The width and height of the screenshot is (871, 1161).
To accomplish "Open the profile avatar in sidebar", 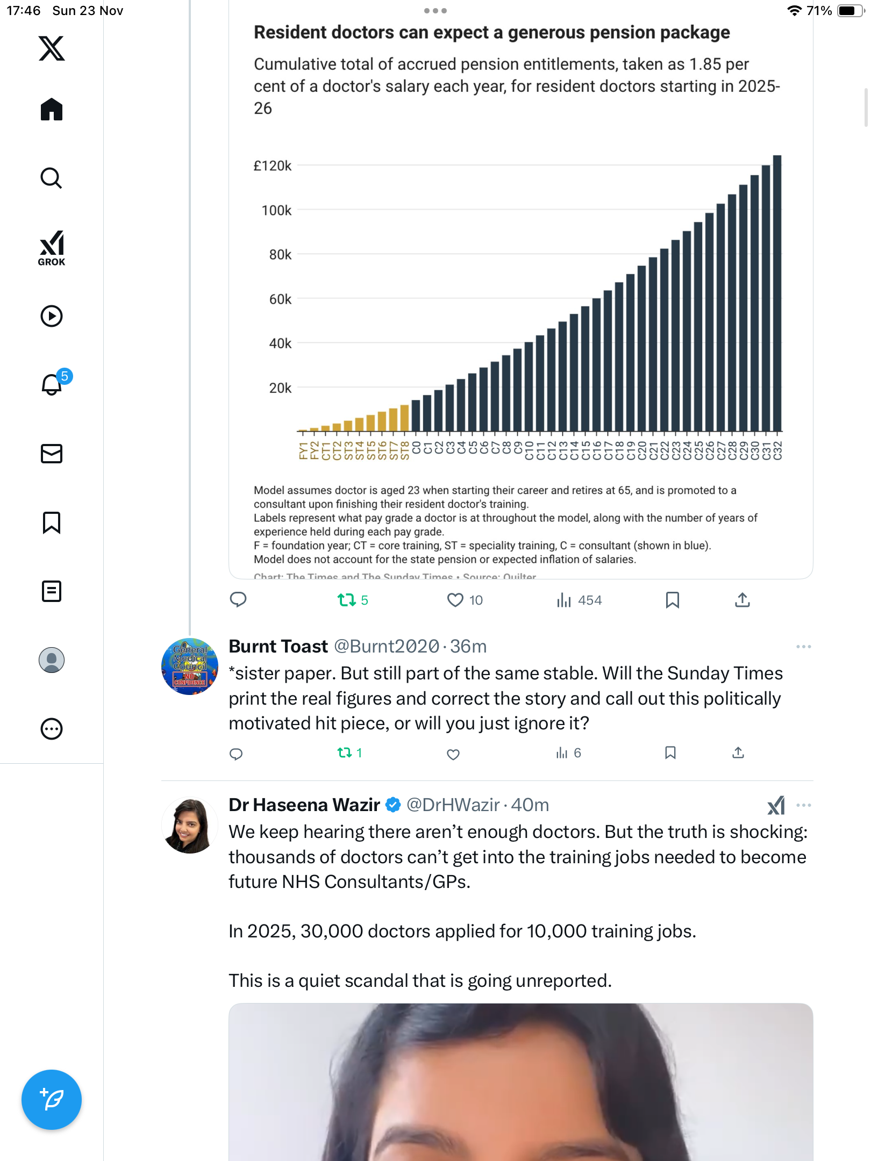I will point(52,660).
